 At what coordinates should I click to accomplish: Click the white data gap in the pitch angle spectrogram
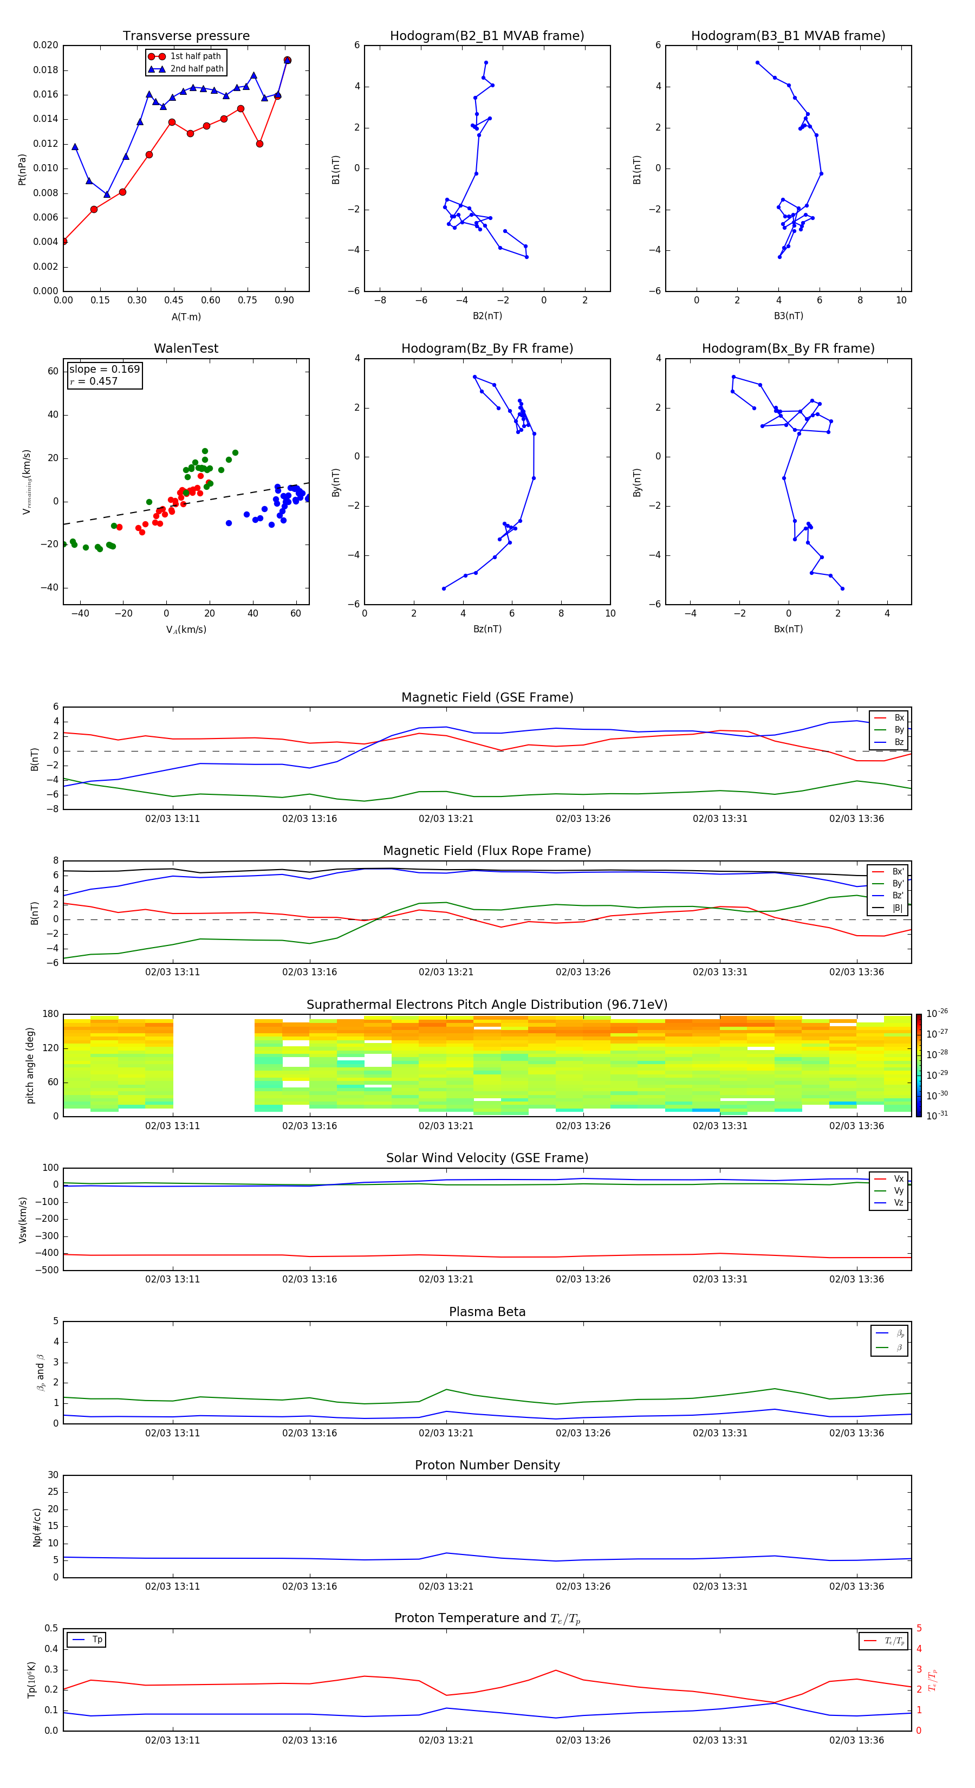(x=214, y=1065)
